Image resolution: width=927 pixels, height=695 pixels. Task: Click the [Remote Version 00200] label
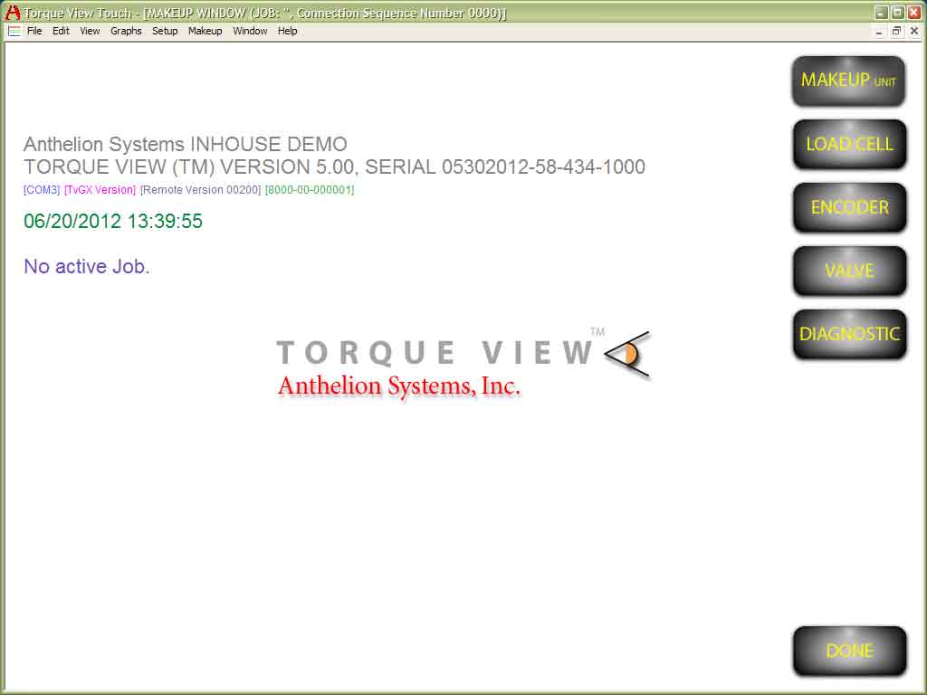tap(200, 190)
